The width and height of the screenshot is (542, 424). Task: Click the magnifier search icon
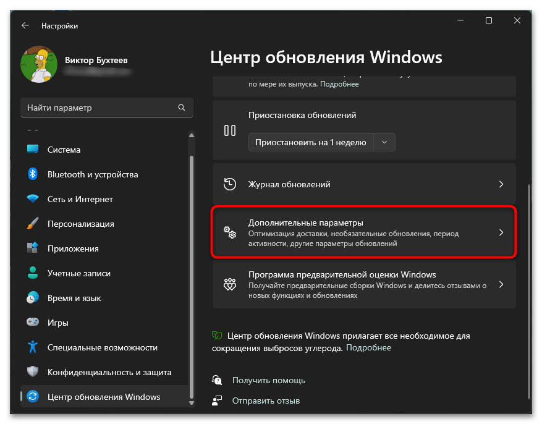(x=182, y=108)
